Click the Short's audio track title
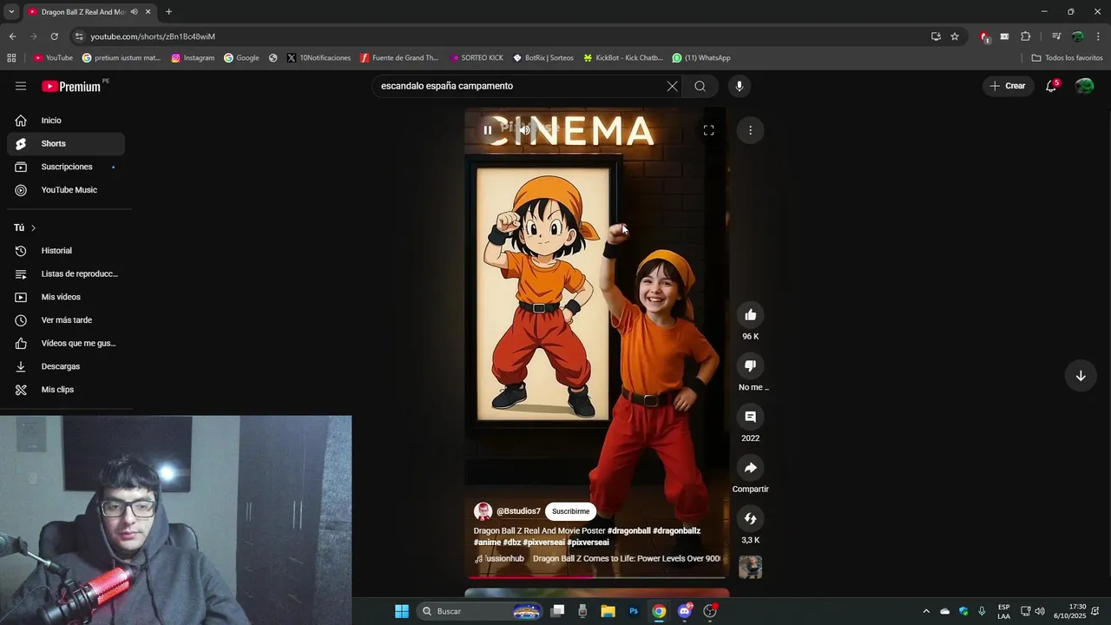1111x625 pixels. (x=627, y=559)
